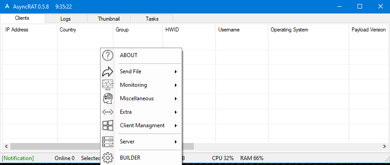390x165 pixels.
Task: Click the horizontal scrollbar left arrow
Action: click(x=6, y=147)
